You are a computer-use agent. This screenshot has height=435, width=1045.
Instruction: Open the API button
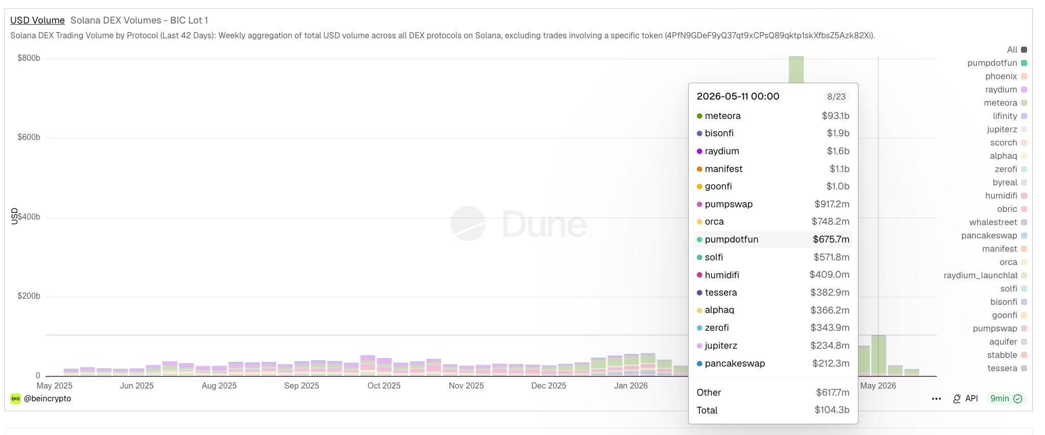pyautogui.click(x=965, y=399)
